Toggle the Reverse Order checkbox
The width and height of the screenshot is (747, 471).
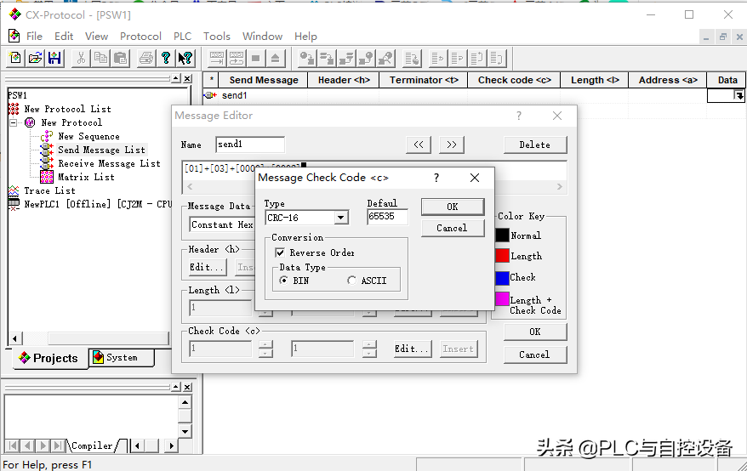[x=280, y=253]
